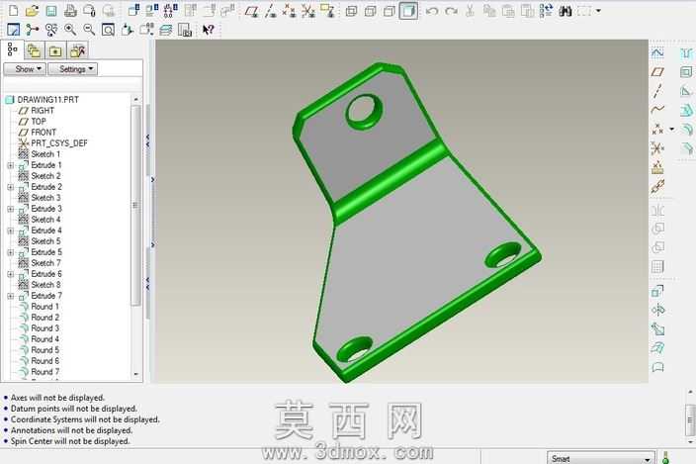Viewport: 696px width, 464px height.
Task: Open the Smart selection filter dropdown
Action: [601, 458]
